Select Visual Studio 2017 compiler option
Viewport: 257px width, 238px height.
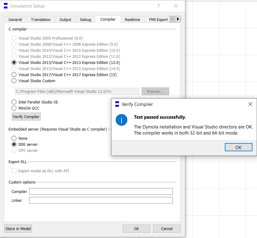point(14,75)
